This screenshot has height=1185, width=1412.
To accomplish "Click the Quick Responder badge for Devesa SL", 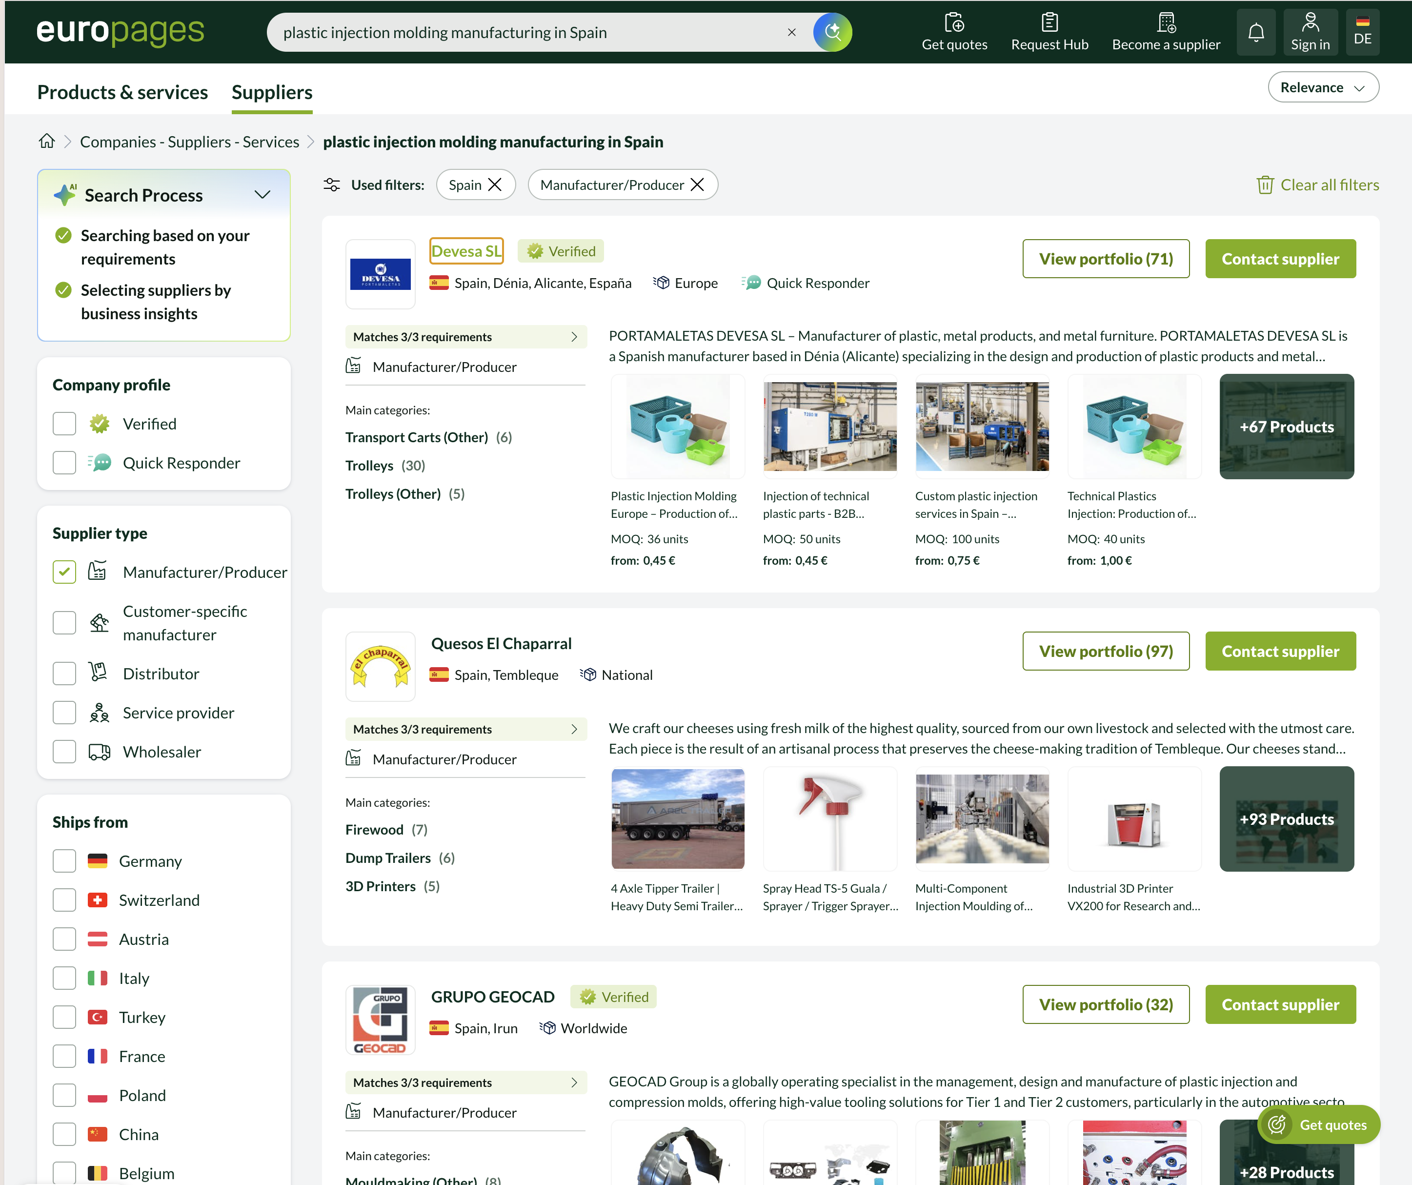I will pyautogui.click(x=806, y=283).
